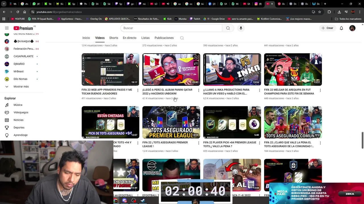The image size is (364, 204).
Task: Open options menu for FIFA 22 Melgar video
Action: [x=320, y=90]
